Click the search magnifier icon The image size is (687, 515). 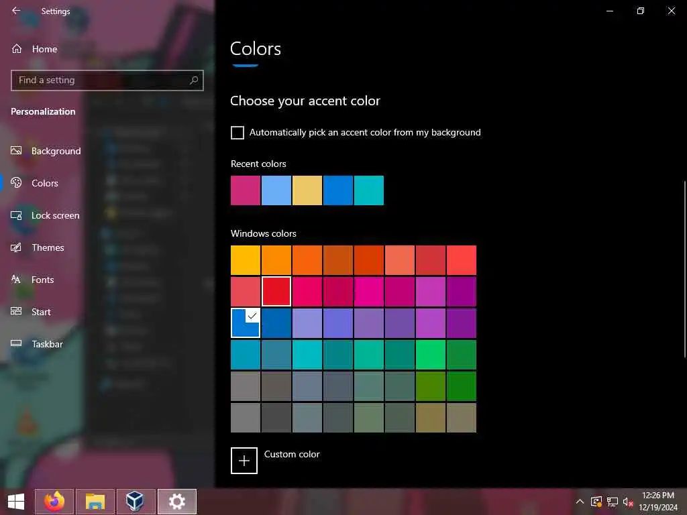pos(194,80)
